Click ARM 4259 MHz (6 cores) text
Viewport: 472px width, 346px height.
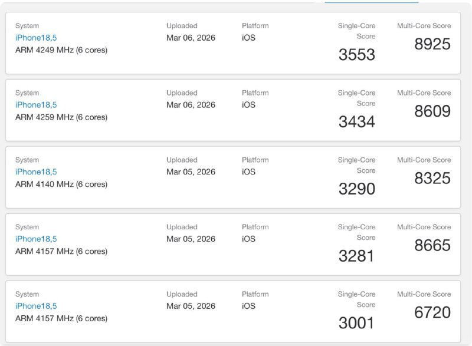click(x=61, y=117)
